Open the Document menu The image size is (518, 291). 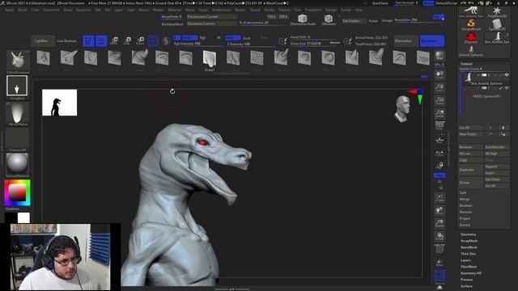point(52,10)
